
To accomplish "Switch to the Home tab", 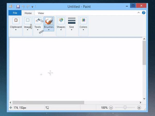I will (28, 13).
